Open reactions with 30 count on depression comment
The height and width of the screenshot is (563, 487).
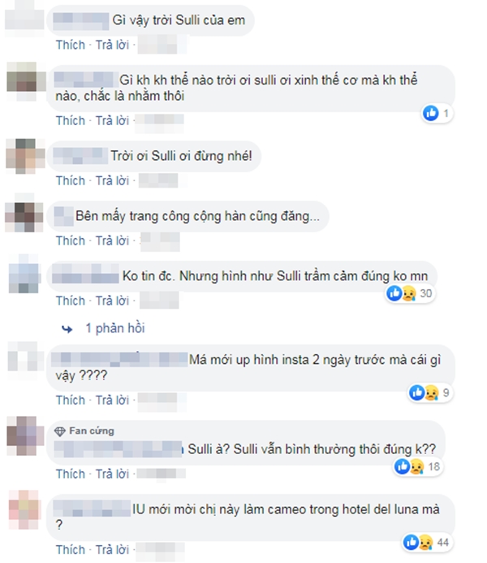pyautogui.click(x=410, y=293)
